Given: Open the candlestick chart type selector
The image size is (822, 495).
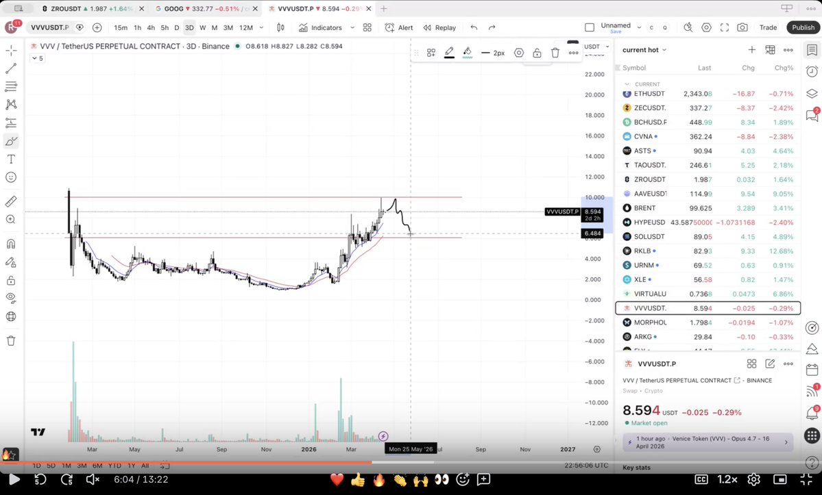Looking at the screenshot, I should click(280, 28).
